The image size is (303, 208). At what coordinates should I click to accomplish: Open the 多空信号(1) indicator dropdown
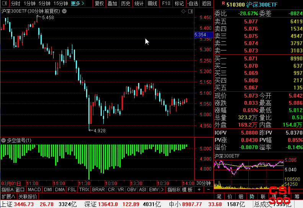pyautogui.click(x=3, y=140)
